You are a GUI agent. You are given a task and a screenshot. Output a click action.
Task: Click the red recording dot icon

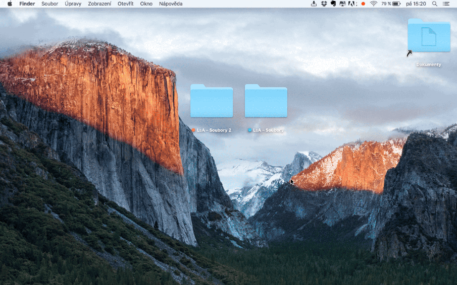363,4
